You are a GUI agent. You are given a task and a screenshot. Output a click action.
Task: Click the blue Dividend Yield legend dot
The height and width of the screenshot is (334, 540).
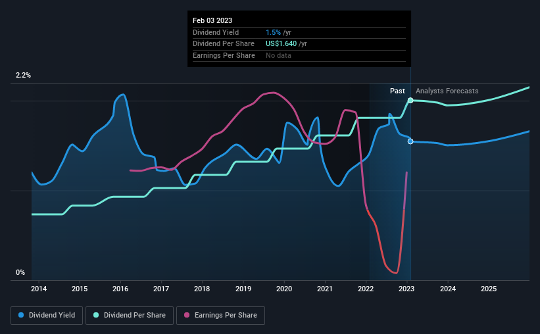21,315
